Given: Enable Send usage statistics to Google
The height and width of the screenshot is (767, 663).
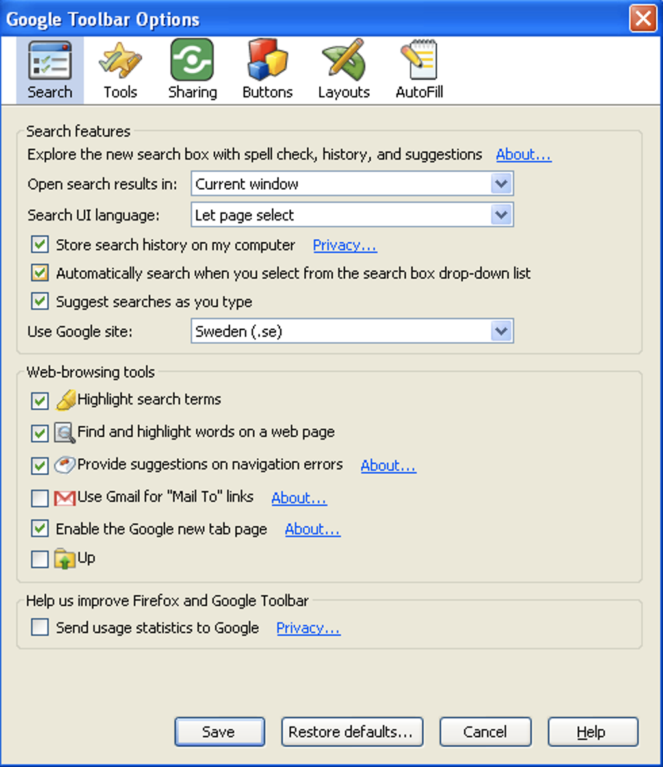Looking at the screenshot, I should (40, 627).
